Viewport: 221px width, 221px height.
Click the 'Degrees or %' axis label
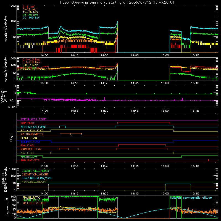point(7,207)
